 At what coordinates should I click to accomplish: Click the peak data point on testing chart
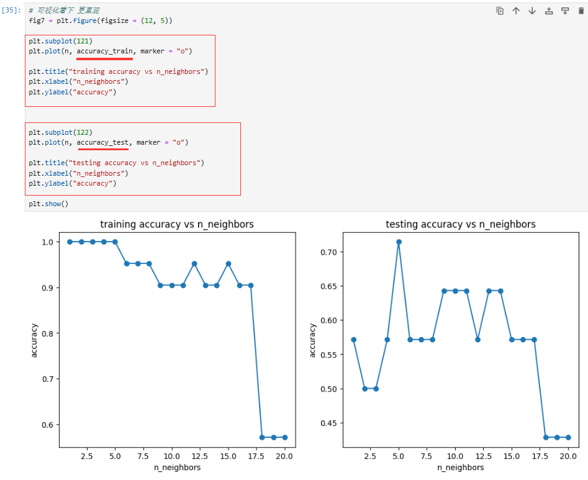coord(399,242)
